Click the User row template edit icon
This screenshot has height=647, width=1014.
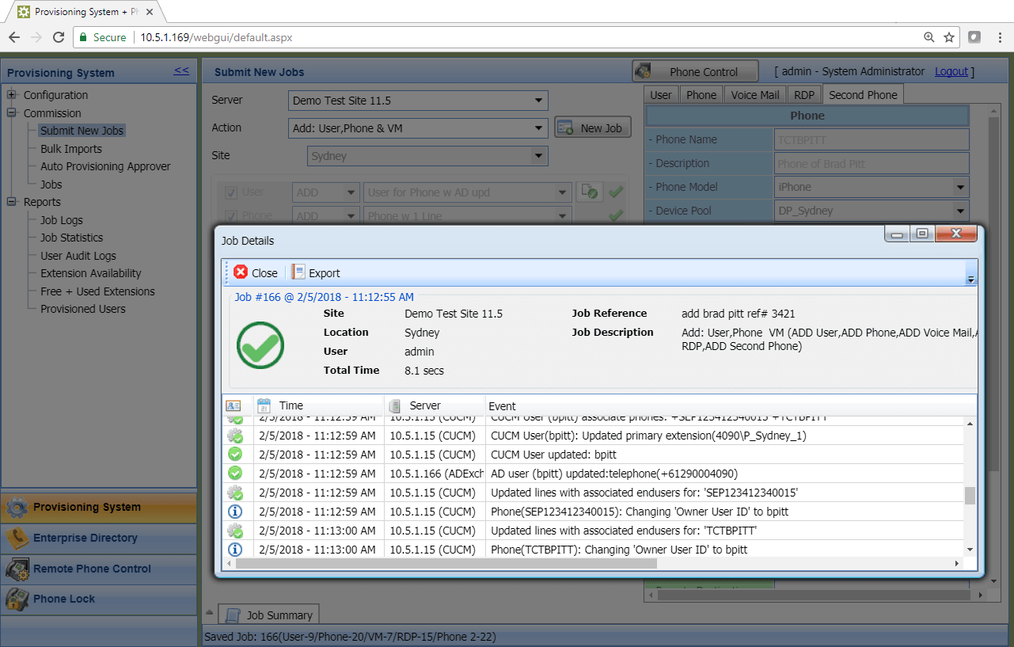point(589,192)
